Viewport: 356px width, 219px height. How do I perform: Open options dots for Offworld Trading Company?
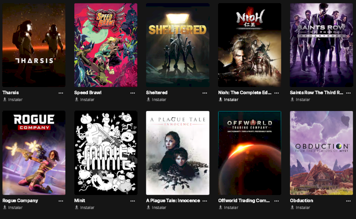click(276, 201)
